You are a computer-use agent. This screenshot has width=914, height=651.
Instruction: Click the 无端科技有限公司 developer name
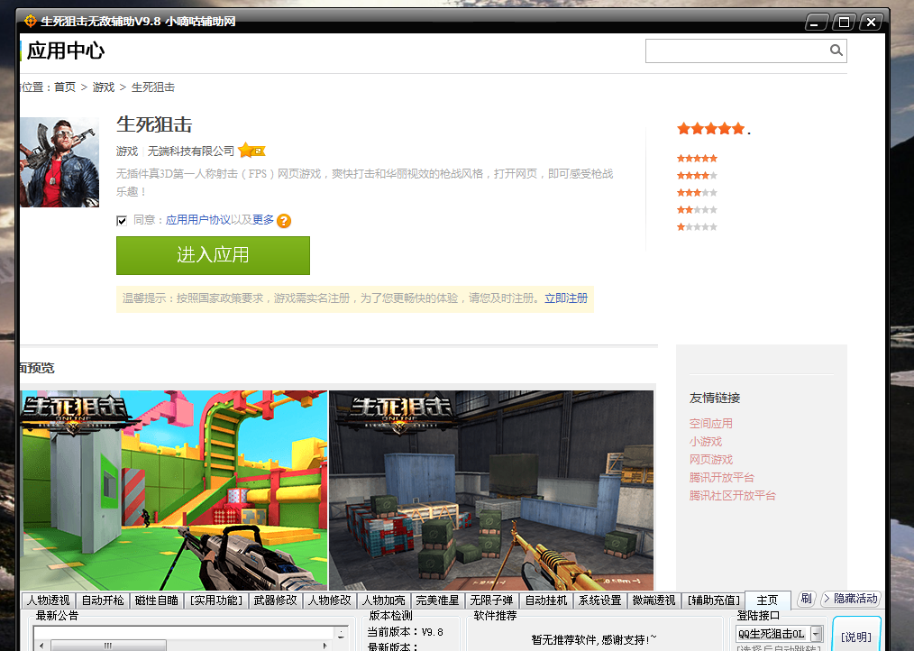(190, 151)
